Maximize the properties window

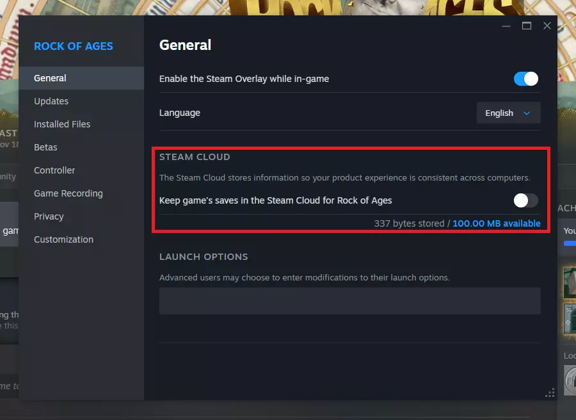[527, 26]
